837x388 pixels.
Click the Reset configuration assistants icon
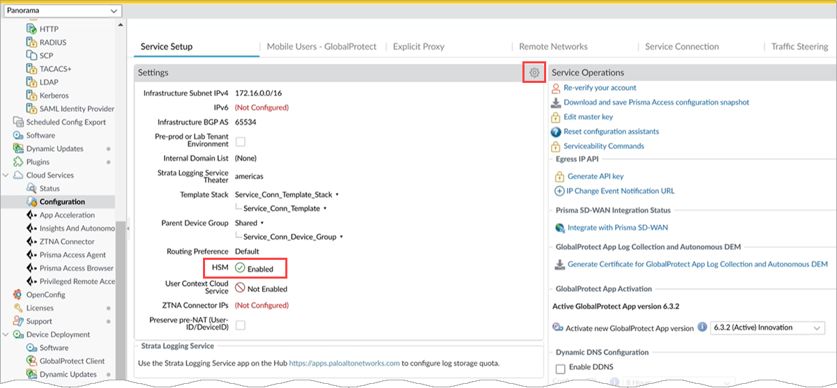[x=556, y=132]
